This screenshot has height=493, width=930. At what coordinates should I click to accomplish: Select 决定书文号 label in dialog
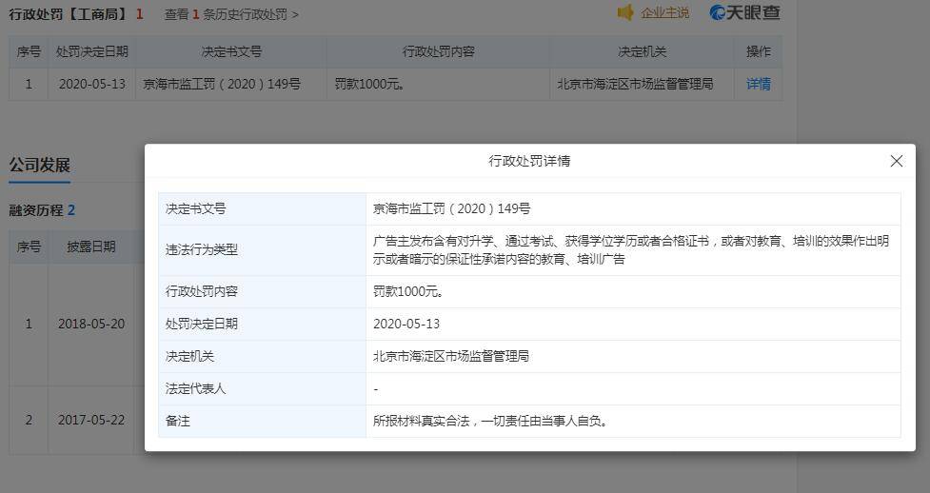coord(196,208)
